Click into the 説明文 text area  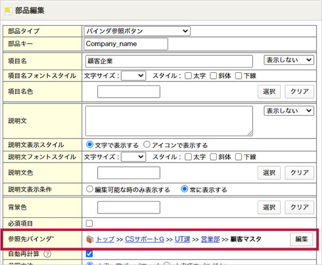(x=169, y=121)
